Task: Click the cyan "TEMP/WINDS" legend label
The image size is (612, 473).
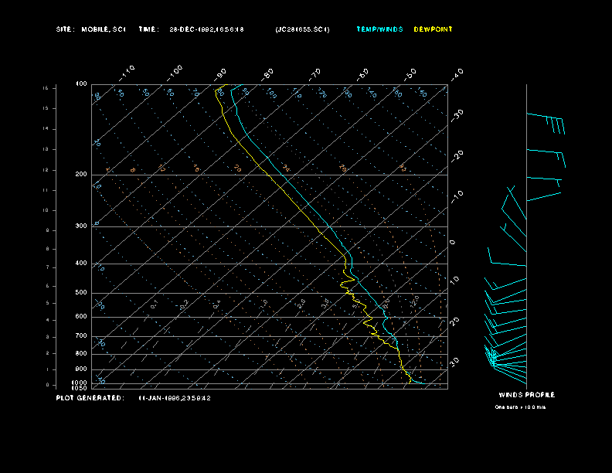Action: pyautogui.click(x=379, y=29)
